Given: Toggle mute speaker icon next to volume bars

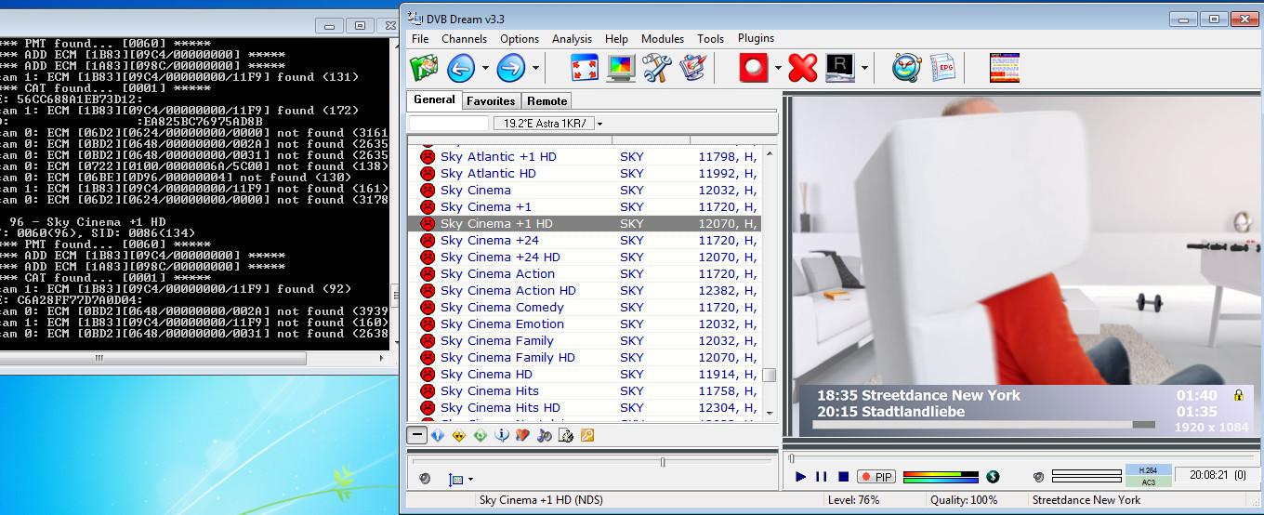Looking at the screenshot, I should pyautogui.click(x=1038, y=477).
